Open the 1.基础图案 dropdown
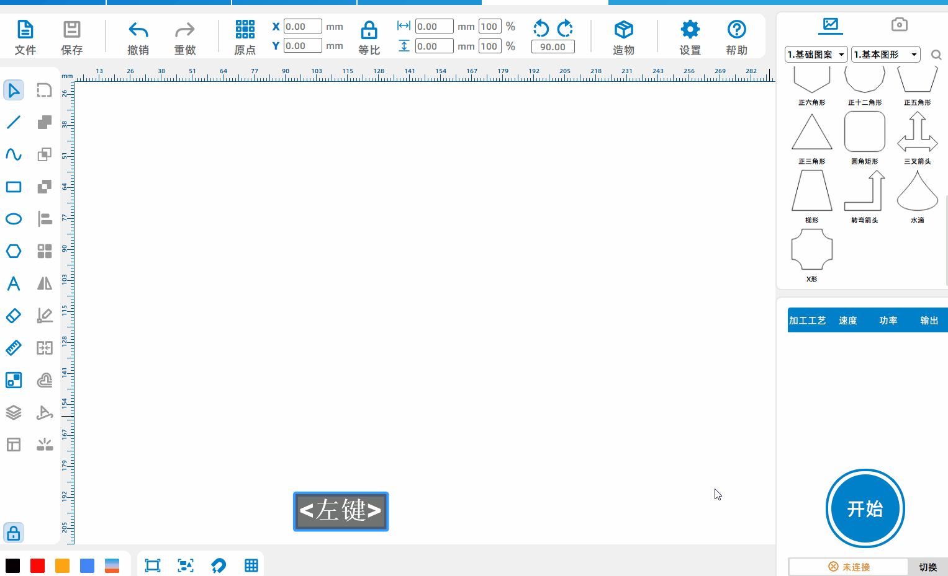Viewport: 948px width, 576px height. point(816,55)
